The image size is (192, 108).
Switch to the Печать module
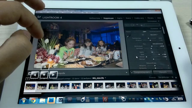(150, 18)
